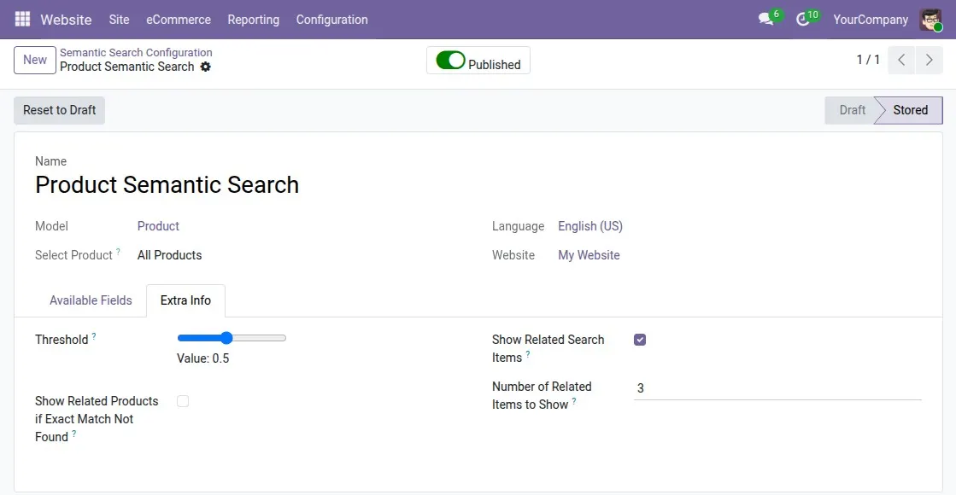Open the user avatar menu
This screenshot has height=495, width=956.
pos(931,20)
